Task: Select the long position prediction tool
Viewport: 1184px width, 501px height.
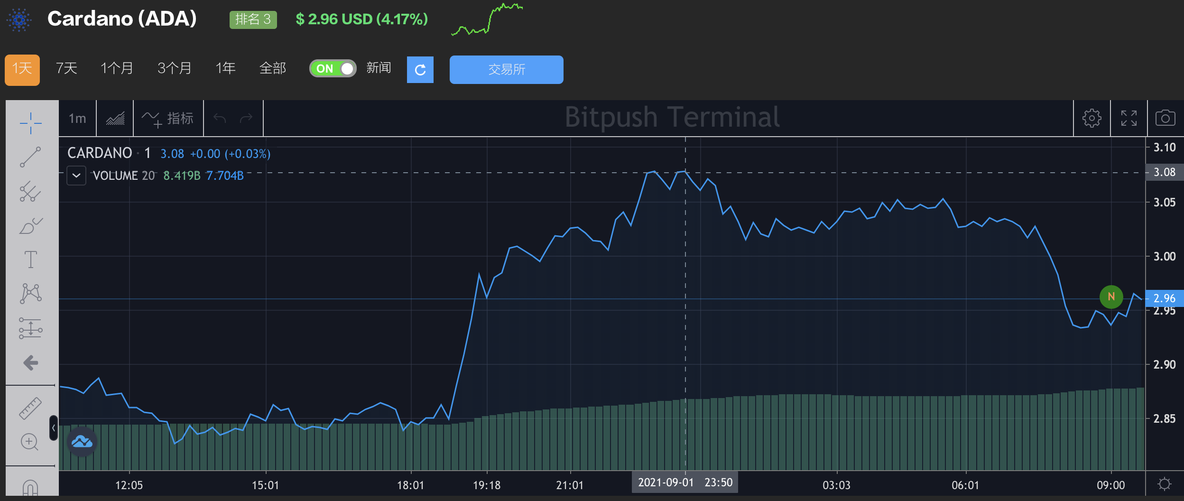Action: pyautogui.click(x=31, y=328)
